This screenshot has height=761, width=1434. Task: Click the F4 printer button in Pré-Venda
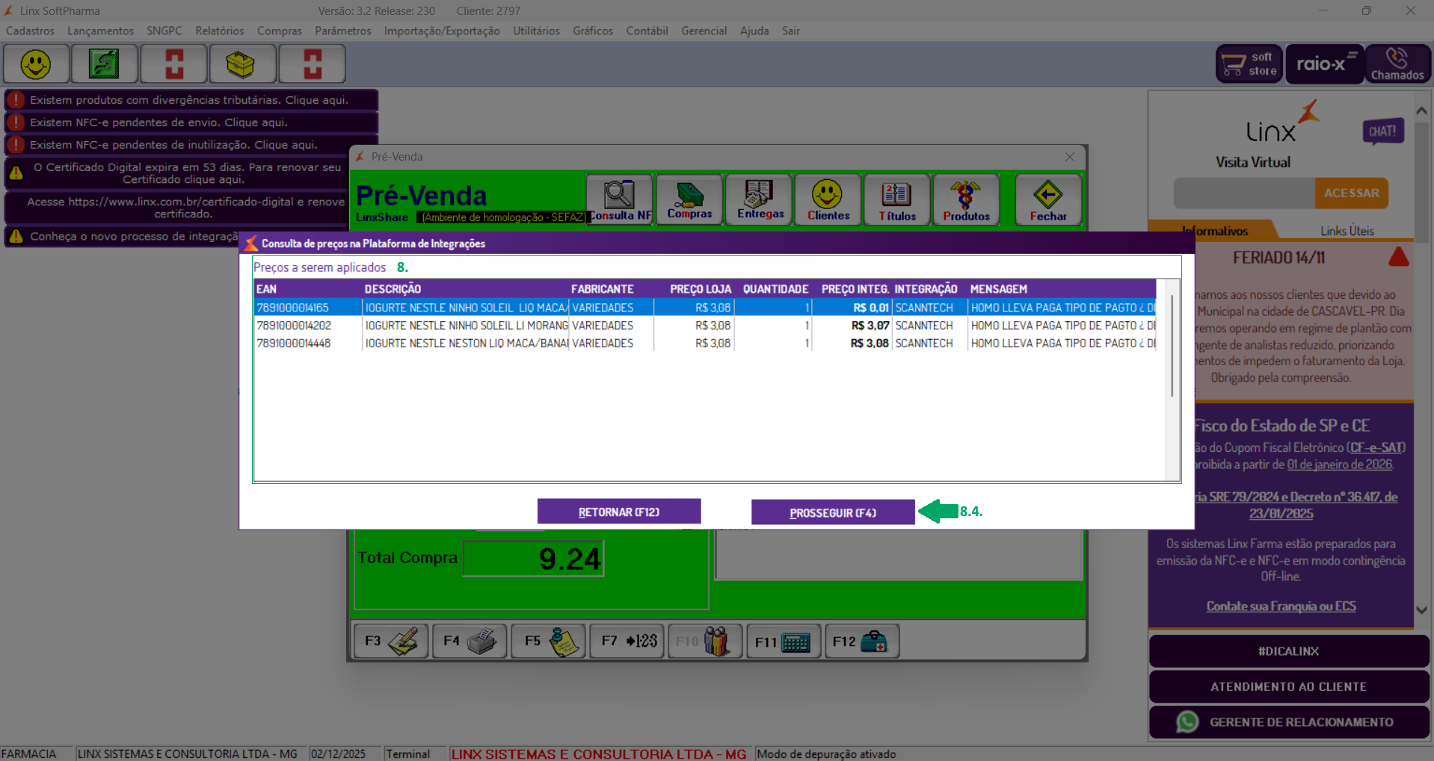470,641
